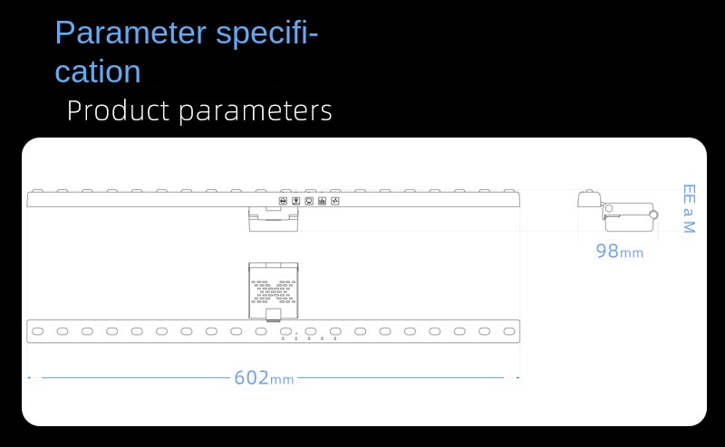Image resolution: width=725 pixels, height=447 pixels.
Task: Click the fourth control icon on the light bar
Action: (x=322, y=201)
